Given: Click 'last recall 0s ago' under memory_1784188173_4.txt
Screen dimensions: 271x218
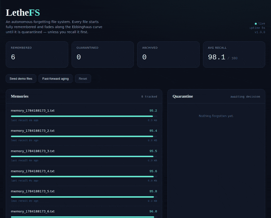Looking at the screenshot, I should [x=25, y=180].
